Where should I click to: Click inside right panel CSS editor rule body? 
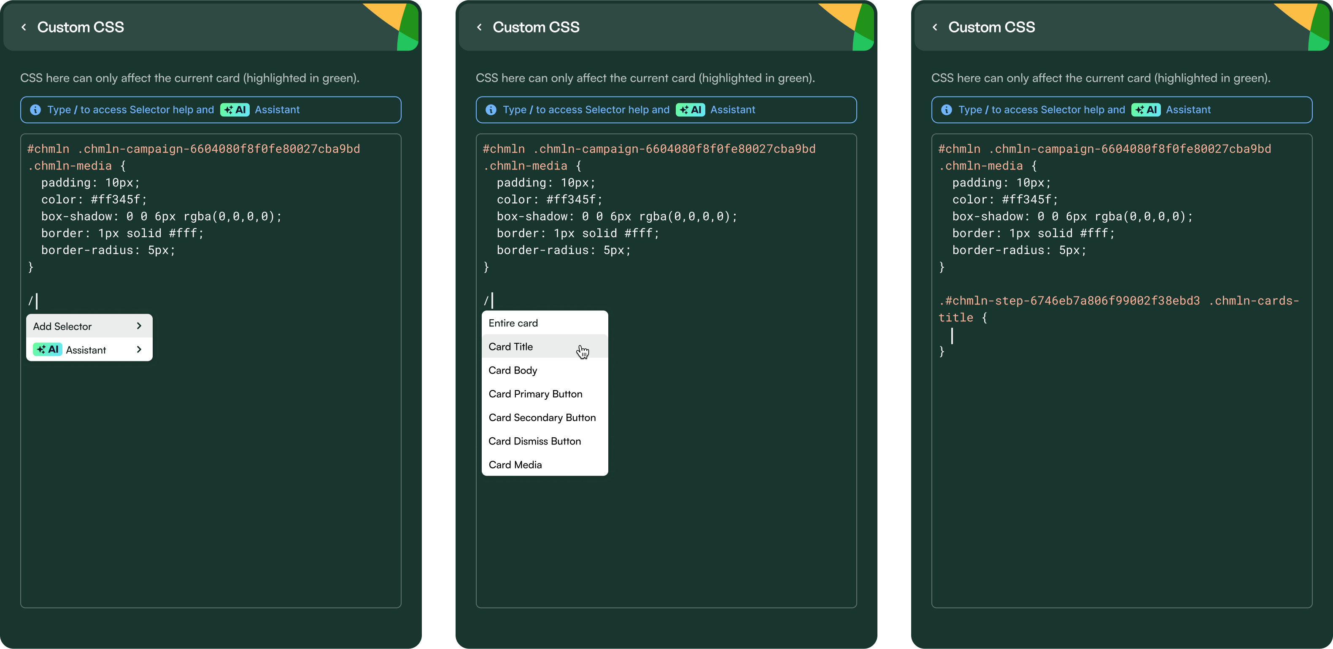[983, 336]
